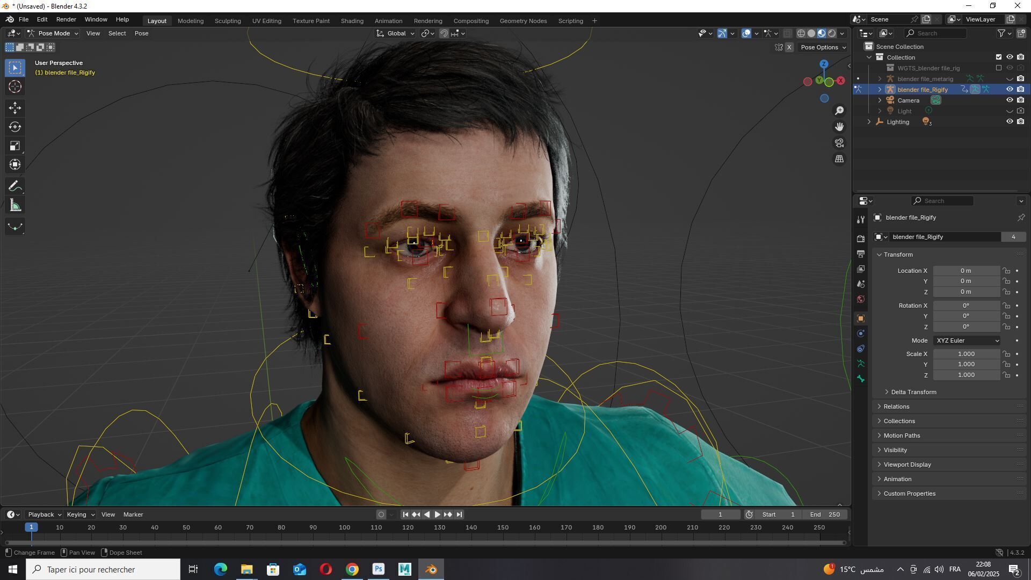Open rotation Mode XYZ Euler dropdown
The image size is (1031, 580).
coord(967,340)
